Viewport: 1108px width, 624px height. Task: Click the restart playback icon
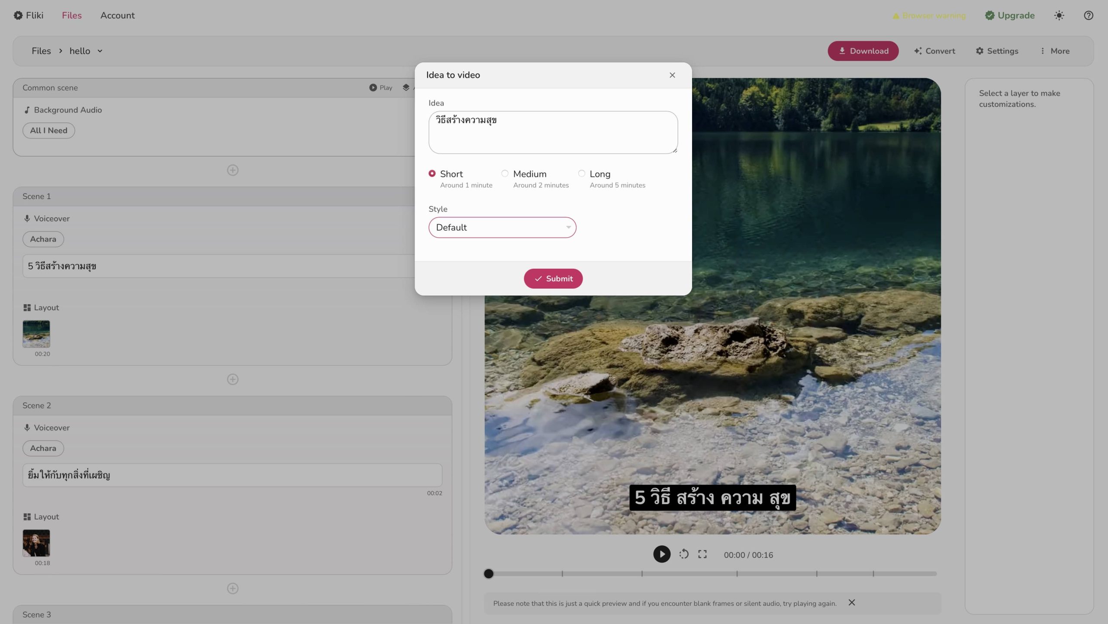pyautogui.click(x=684, y=554)
